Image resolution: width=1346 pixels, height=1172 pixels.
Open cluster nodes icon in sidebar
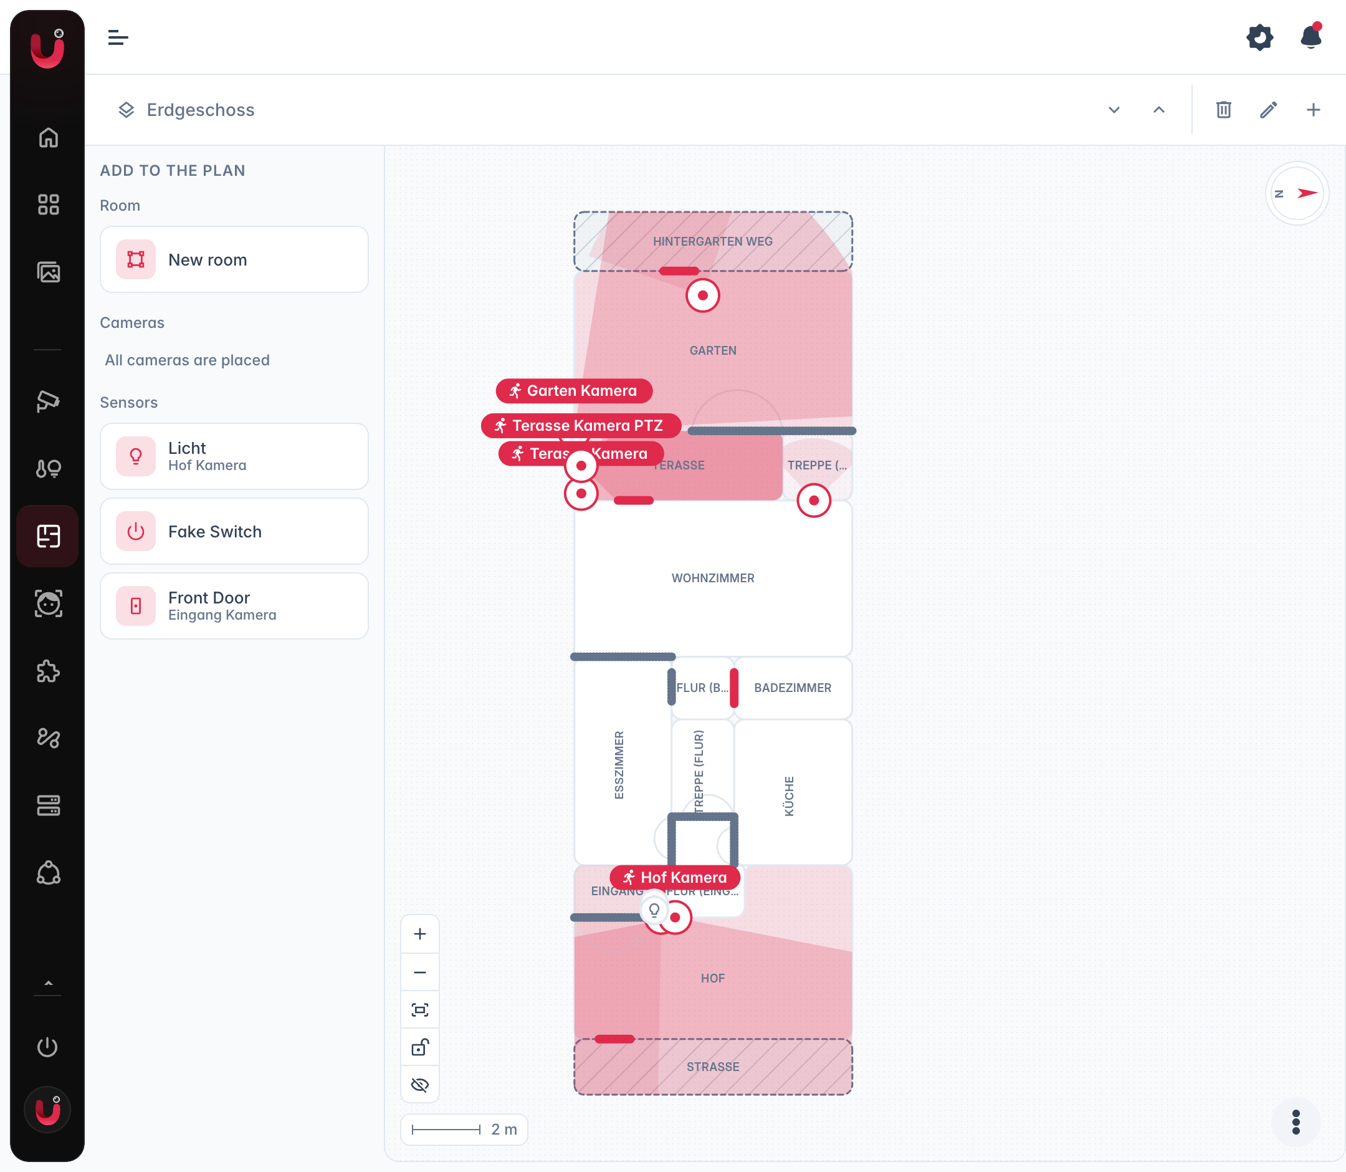point(49,873)
